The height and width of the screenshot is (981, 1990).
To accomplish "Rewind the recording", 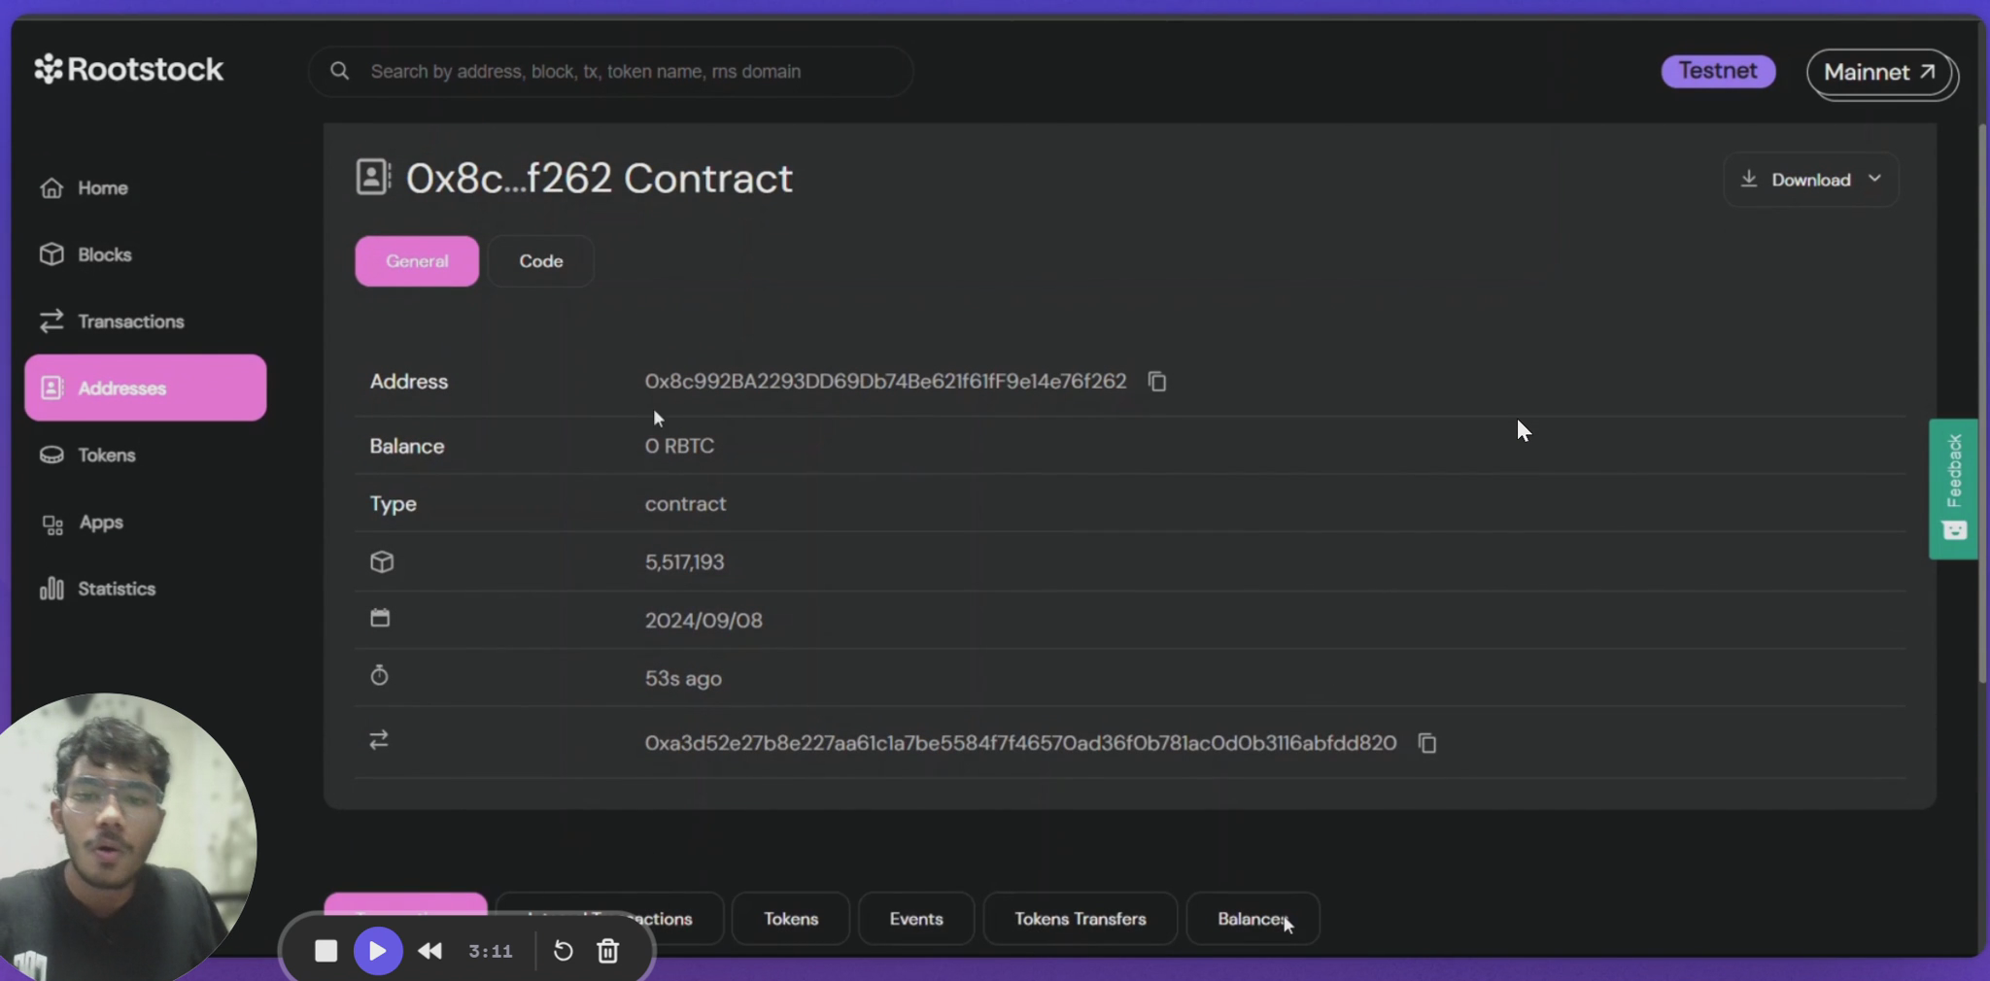I will pyautogui.click(x=429, y=951).
